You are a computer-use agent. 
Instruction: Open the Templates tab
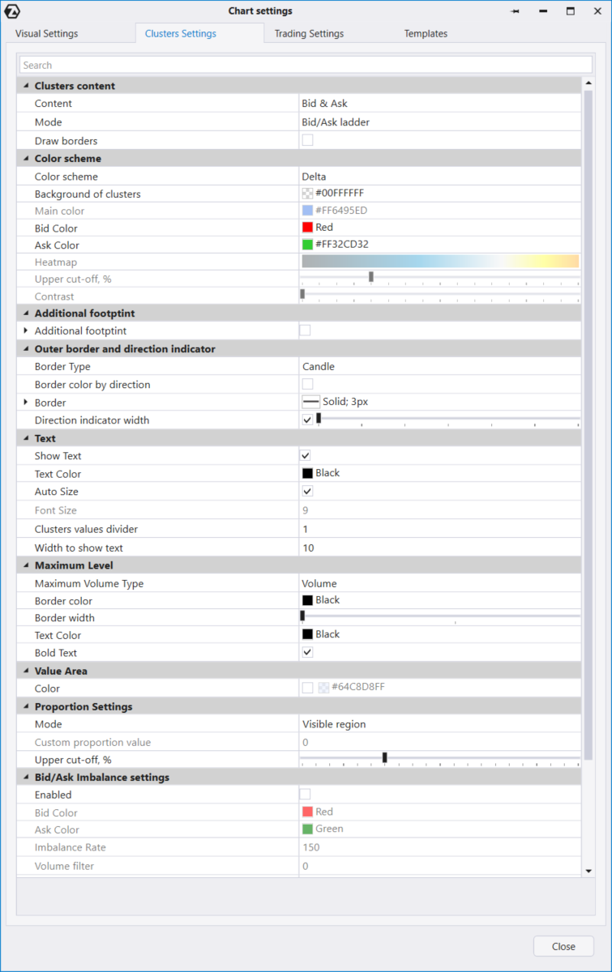coord(426,34)
